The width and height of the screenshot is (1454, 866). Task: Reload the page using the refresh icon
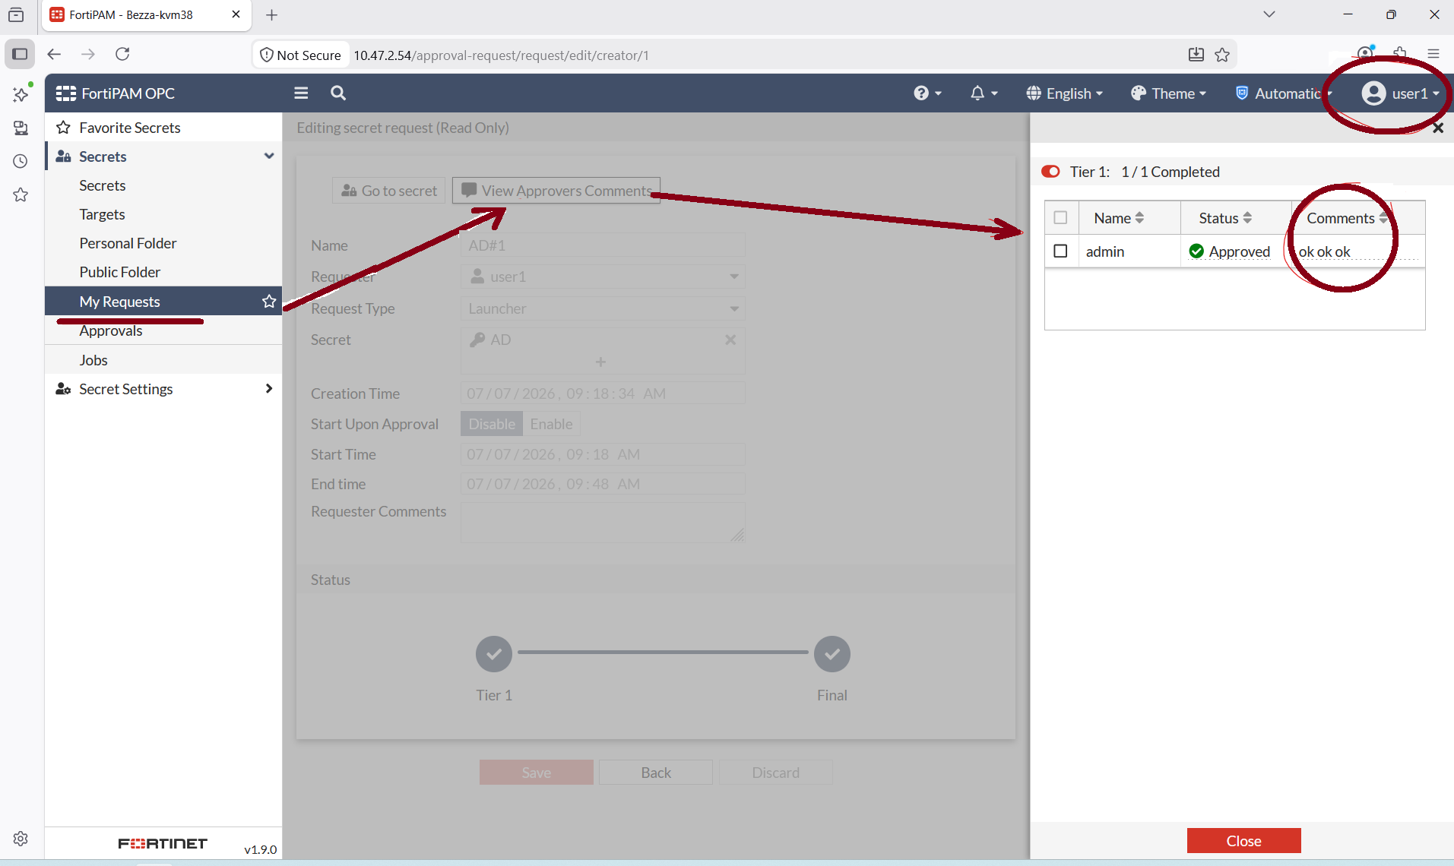pyautogui.click(x=122, y=54)
